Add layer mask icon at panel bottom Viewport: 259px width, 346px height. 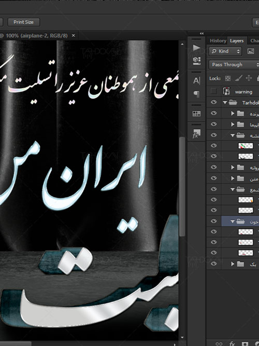[x=244, y=343]
